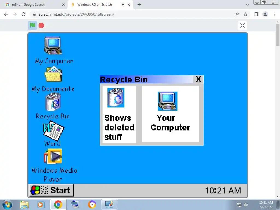
Task: Click the volume speaker tray icon
Action: point(246,205)
